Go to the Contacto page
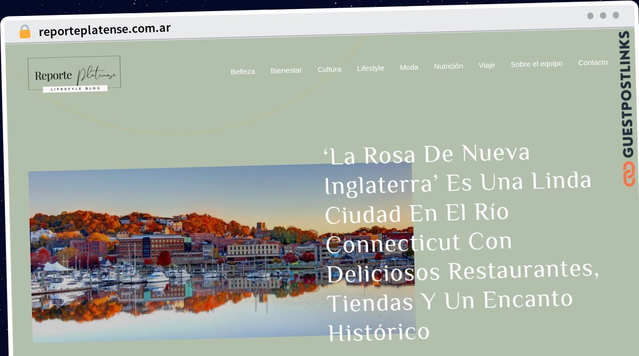639x356 pixels. (593, 62)
